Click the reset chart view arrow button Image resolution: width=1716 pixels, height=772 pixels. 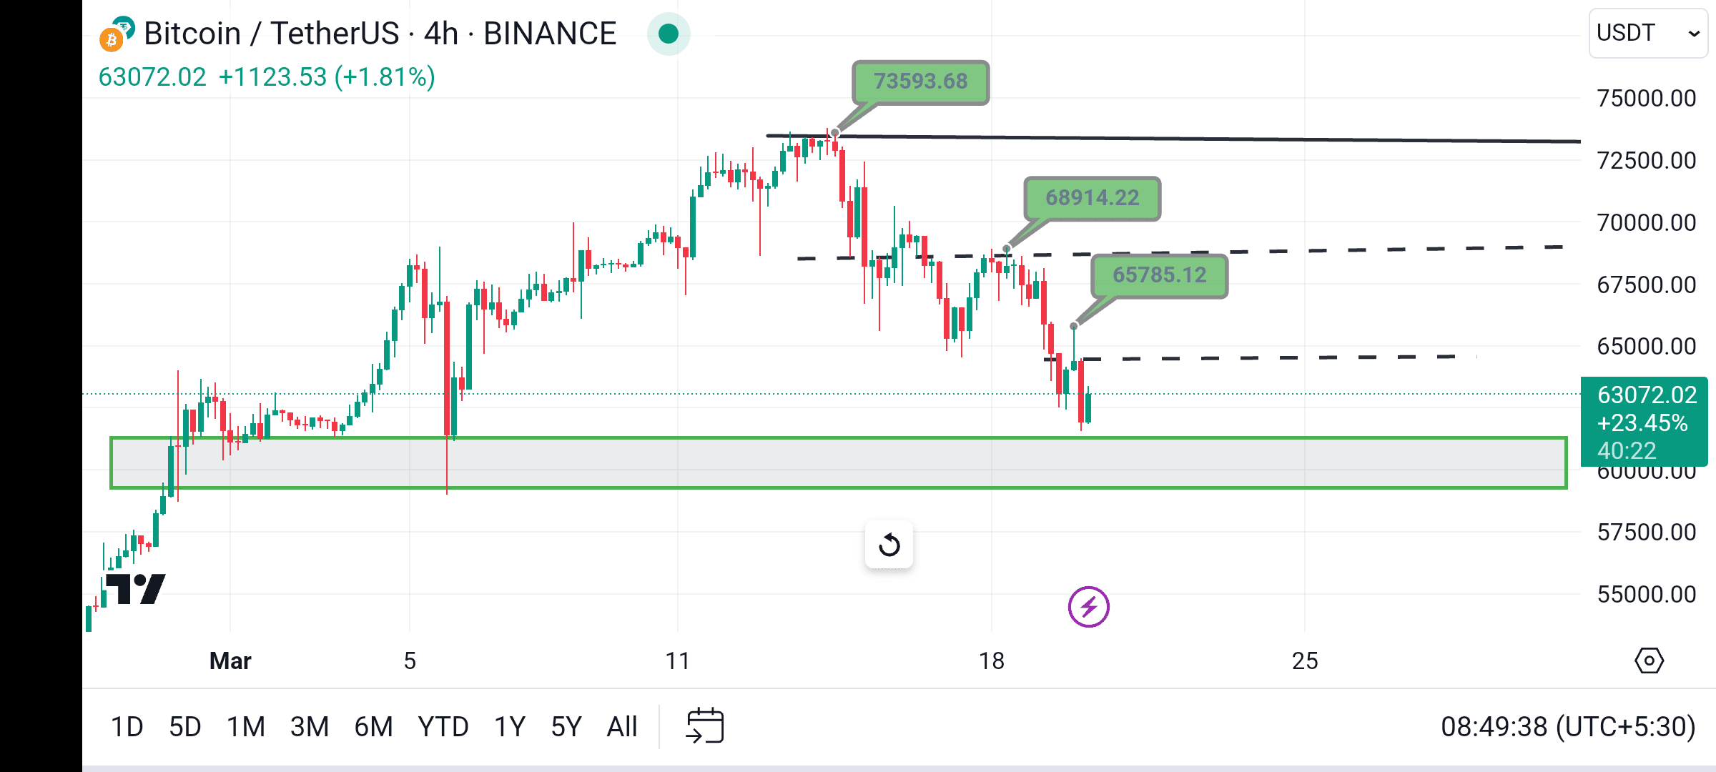(x=889, y=545)
